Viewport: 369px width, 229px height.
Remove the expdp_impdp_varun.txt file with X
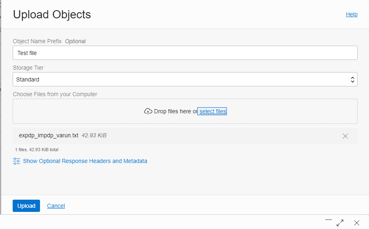[345, 136]
